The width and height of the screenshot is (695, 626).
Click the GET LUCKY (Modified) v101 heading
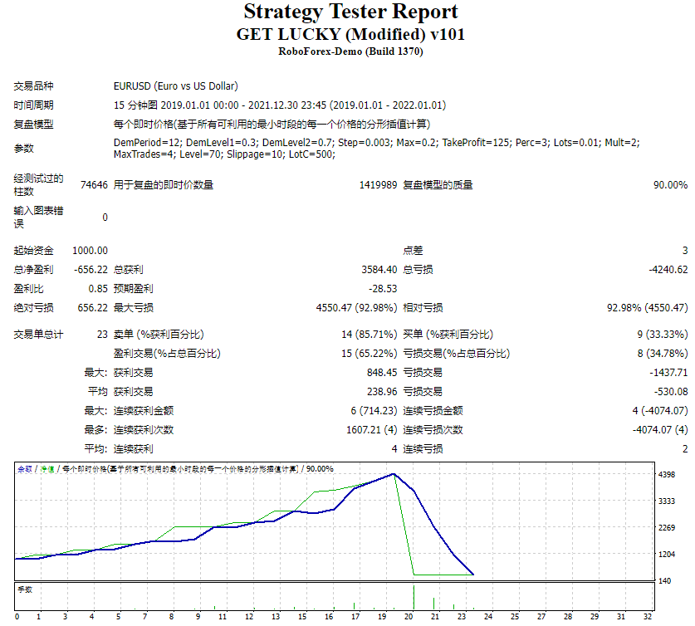(x=347, y=34)
